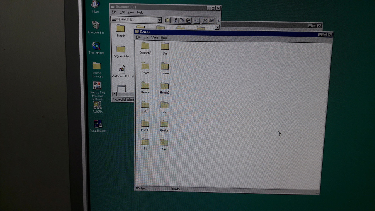
Task: Select the Autoexec.001 file in Quantum window
Action: click(121, 71)
